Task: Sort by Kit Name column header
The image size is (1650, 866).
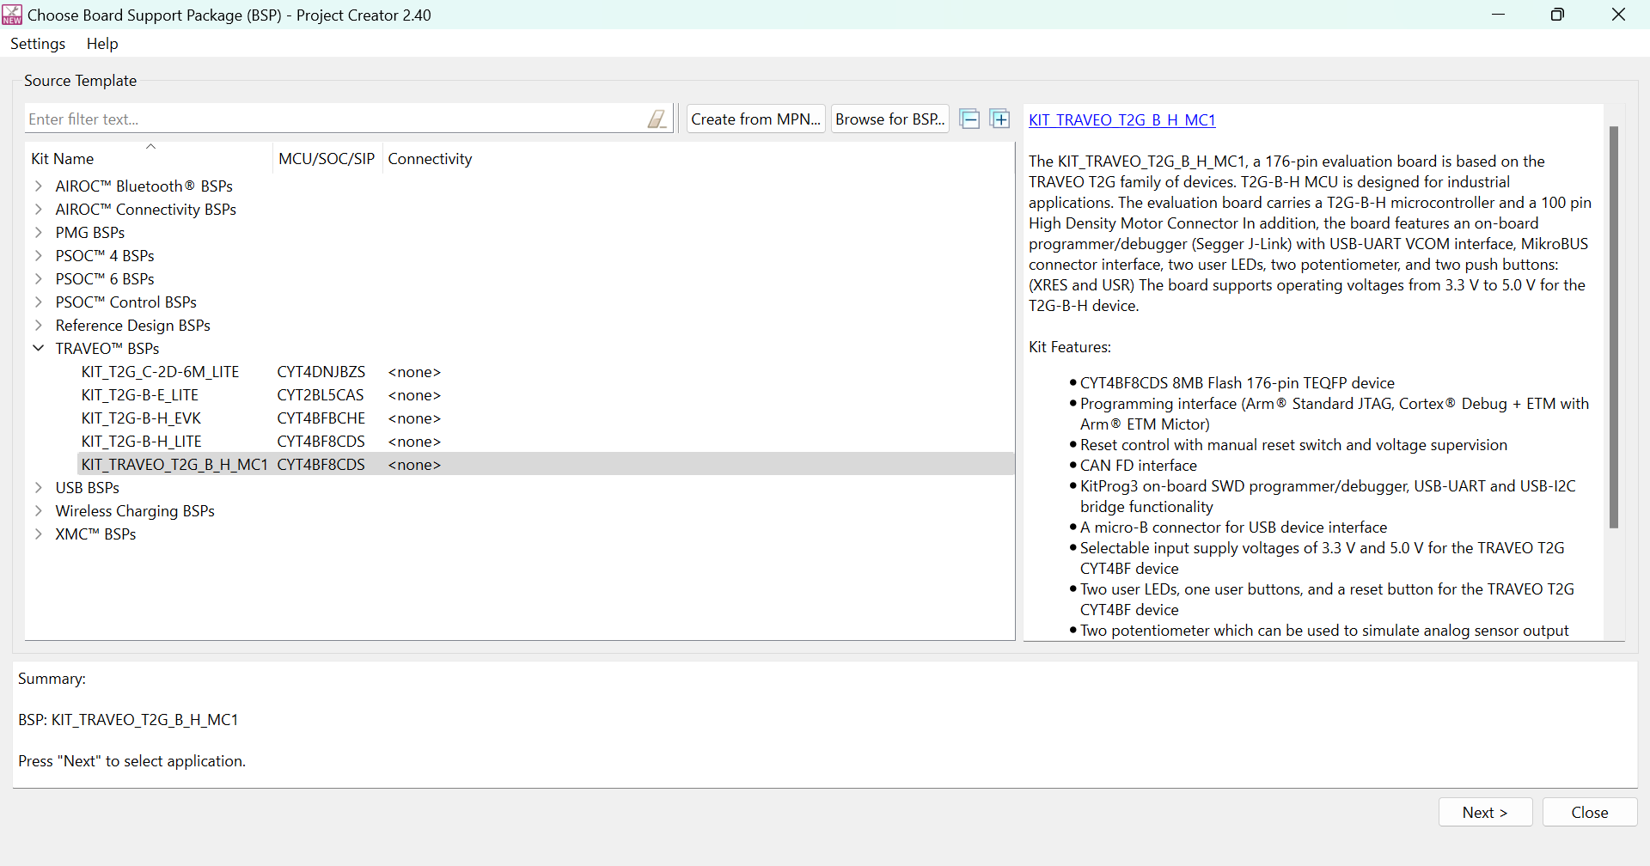Action: [63, 159]
